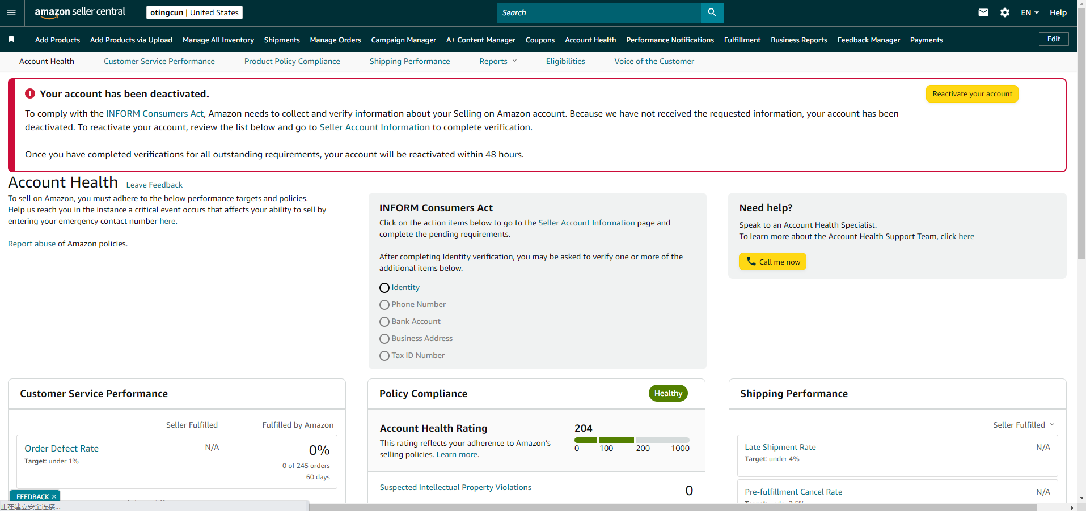This screenshot has height=511, width=1086.
Task: Select the Phone Number radio item
Action: [384, 305]
